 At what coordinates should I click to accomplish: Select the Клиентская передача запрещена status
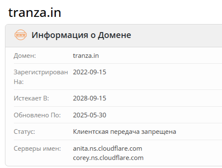click(125, 132)
